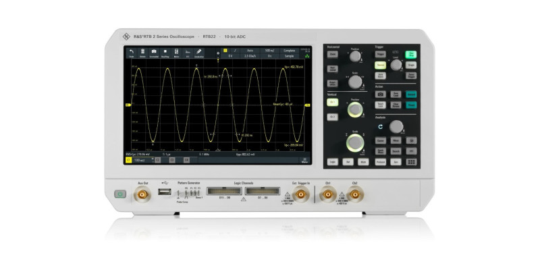Push the Search key

point(396,151)
